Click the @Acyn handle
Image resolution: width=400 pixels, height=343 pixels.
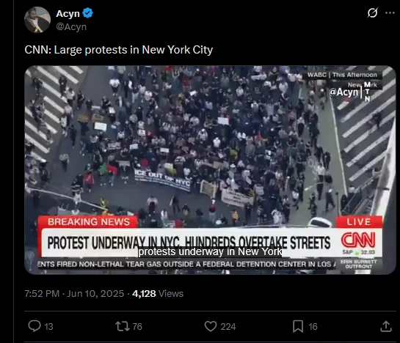click(x=71, y=26)
